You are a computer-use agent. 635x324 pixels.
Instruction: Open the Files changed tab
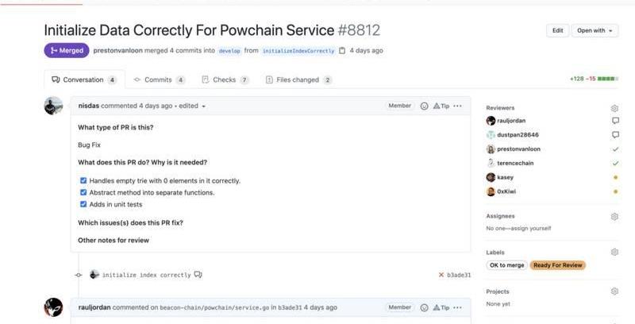(298, 80)
